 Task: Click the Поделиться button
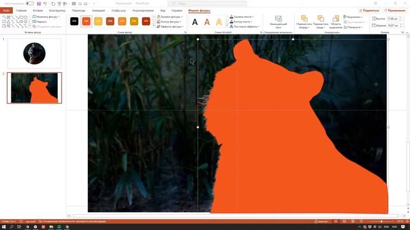point(369,11)
